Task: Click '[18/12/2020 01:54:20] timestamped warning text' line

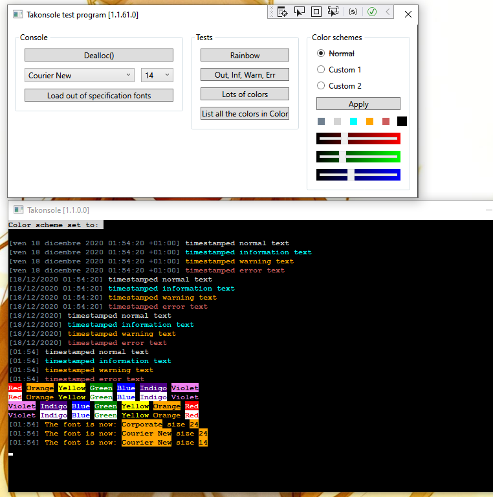Action: [113, 297]
